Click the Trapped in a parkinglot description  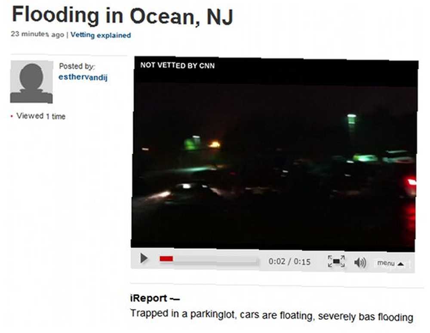272,315
